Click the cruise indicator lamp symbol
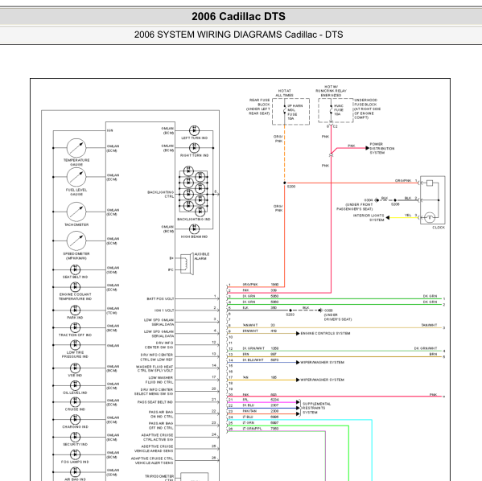 [75, 402]
